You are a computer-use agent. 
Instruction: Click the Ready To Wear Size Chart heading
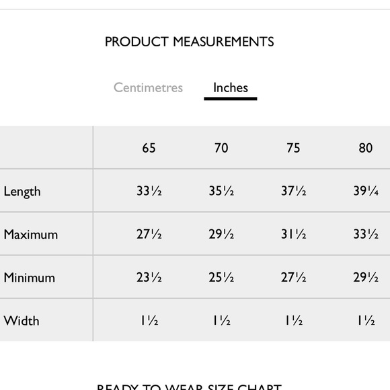pyautogui.click(x=189, y=387)
